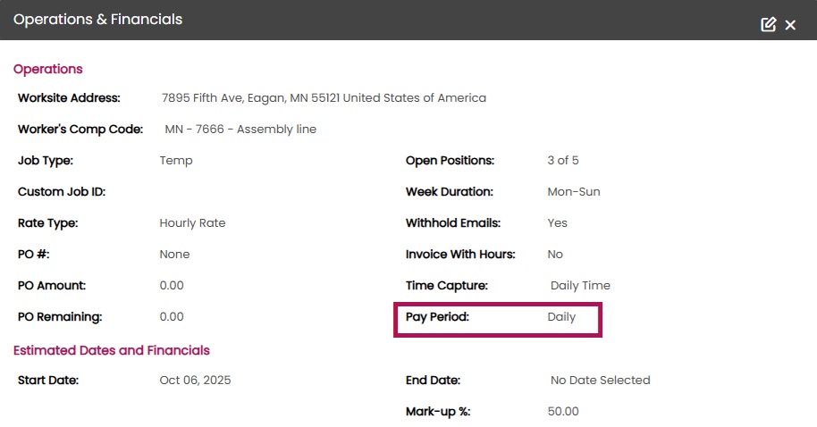Image resolution: width=817 pixels, height=427 pixels.
Task: Click the Operations section heading
Action: tap(48, 70)
